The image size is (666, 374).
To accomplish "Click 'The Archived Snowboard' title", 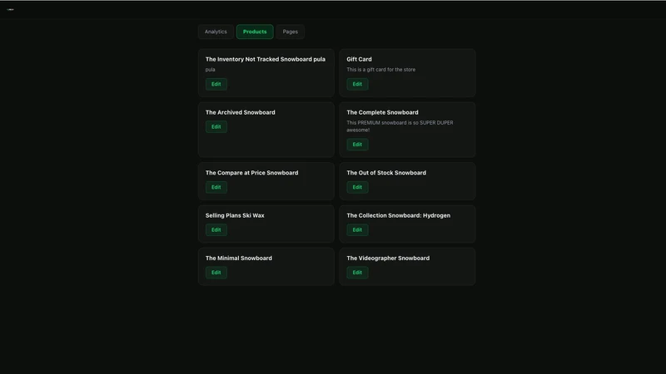I will tap(241, 112).
